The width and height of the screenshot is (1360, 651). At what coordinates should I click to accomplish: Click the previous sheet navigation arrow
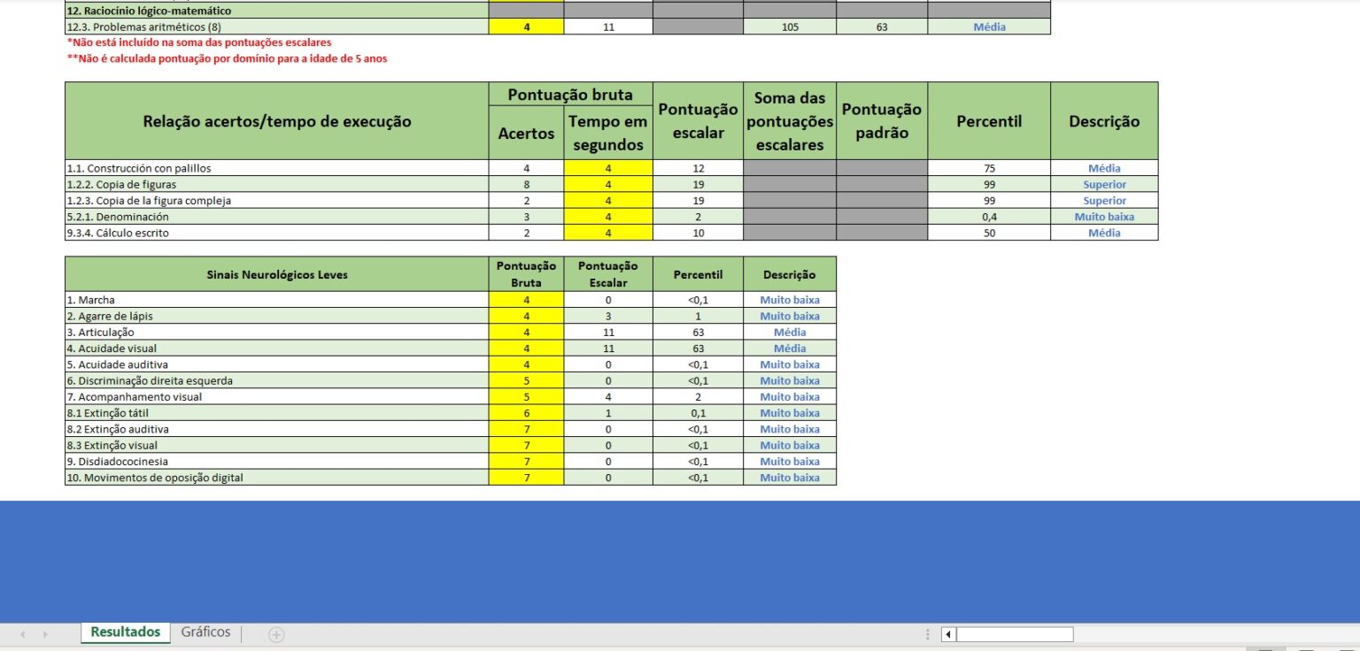[22, 634]
